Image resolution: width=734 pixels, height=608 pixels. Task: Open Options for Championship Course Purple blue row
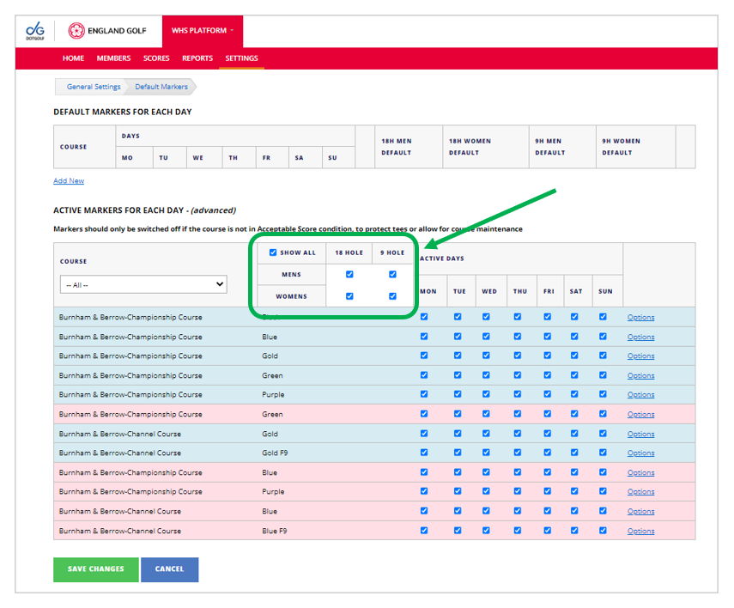point(640,395)
